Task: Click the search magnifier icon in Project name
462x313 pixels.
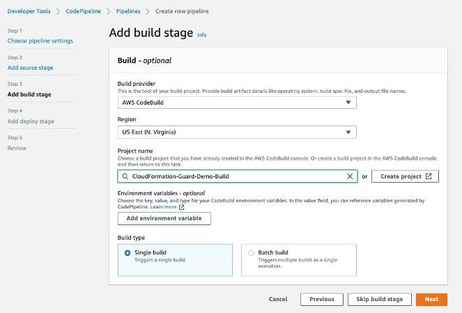Action: (x=125, y=176)
